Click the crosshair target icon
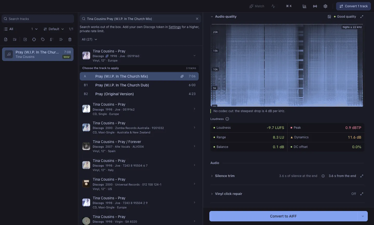 tap(34, 39)
